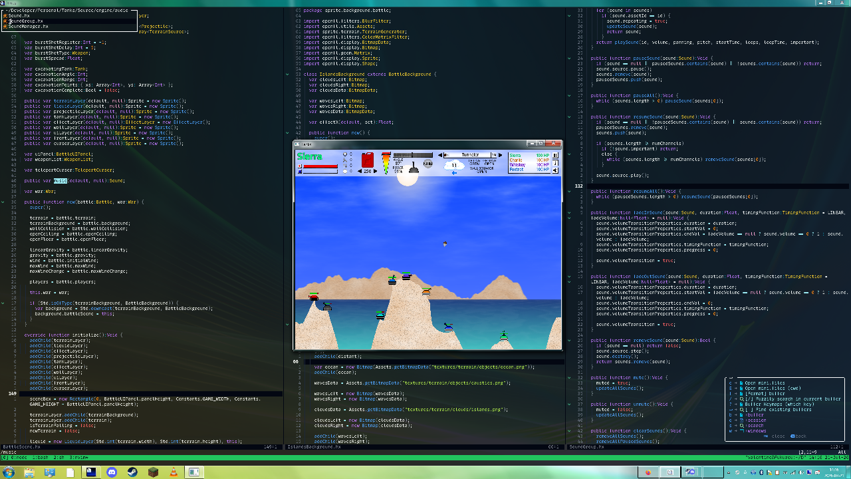851x479 pixels.
Task: Click the blue shield bar icon under Sierra
Action: [299, 171]
